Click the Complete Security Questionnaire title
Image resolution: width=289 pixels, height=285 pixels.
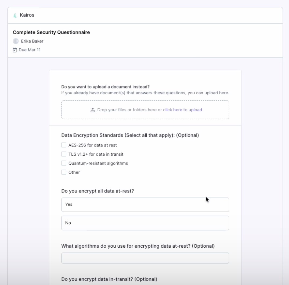tap(51, 32)
